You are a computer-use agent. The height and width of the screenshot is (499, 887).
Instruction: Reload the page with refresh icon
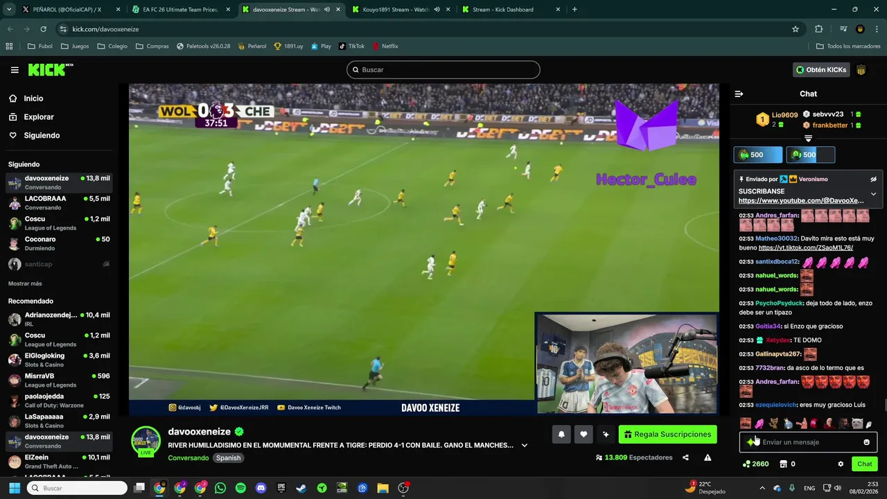(x=43, y=29)
